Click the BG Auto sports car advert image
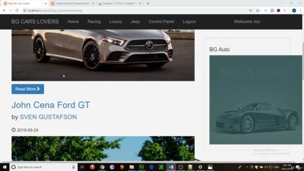304x171 pixels. coord(256,100)
